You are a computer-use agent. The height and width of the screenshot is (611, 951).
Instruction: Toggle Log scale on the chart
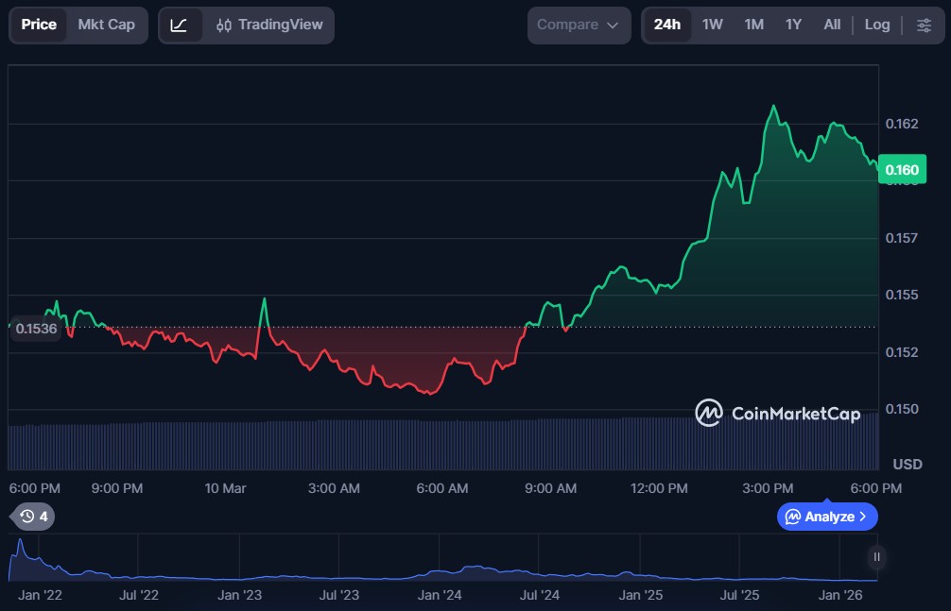(876, 25)
